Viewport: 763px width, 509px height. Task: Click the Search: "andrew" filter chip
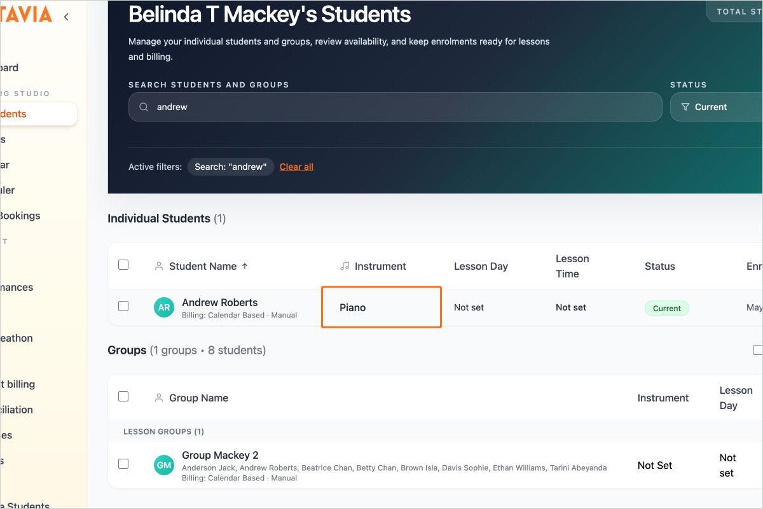pyautogui.click(x=230, y=167)
